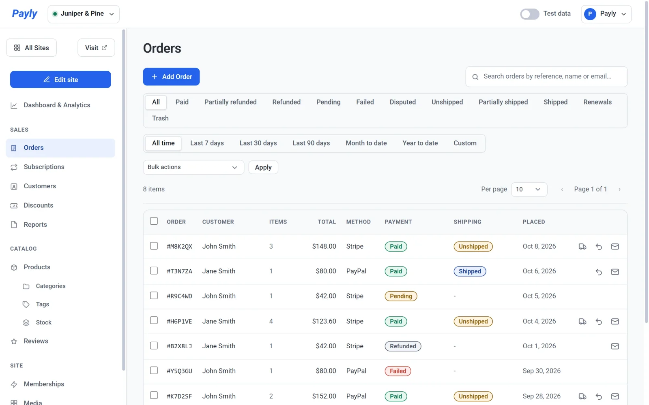Focus the search orders field
The image size is (649, 405).
[546, 77]
